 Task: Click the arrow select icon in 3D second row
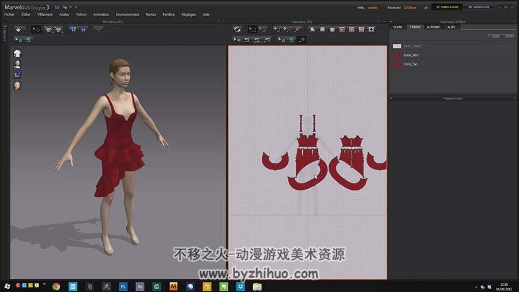[x=18, y=40]
